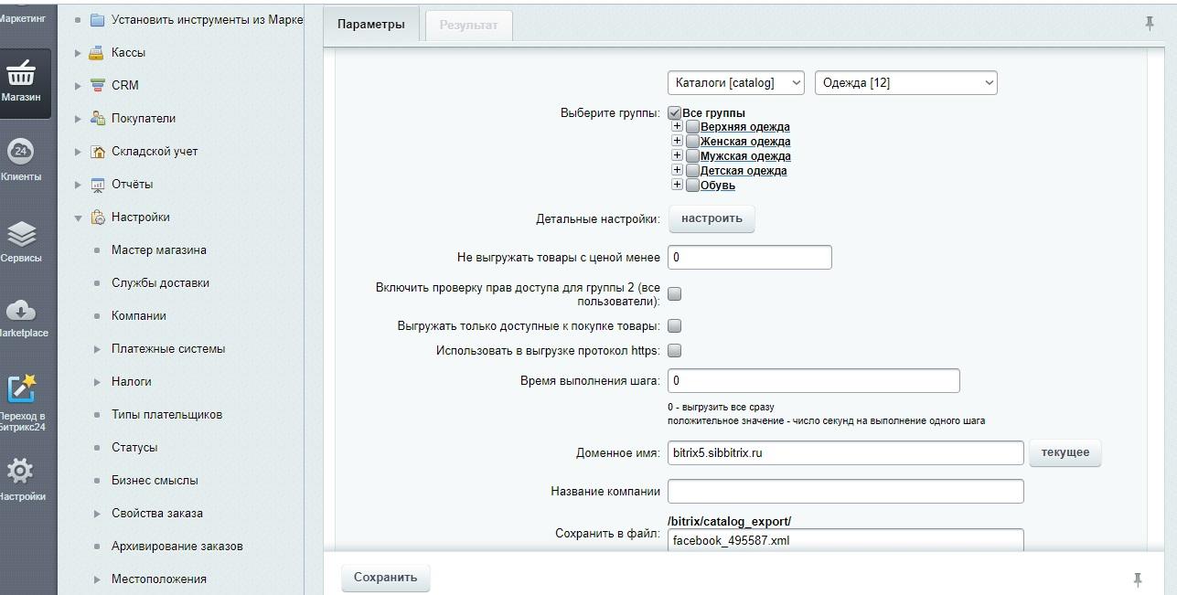Click the pin icon beside Сохранить bar
1177x595 pixels.
coord(1138,579)
